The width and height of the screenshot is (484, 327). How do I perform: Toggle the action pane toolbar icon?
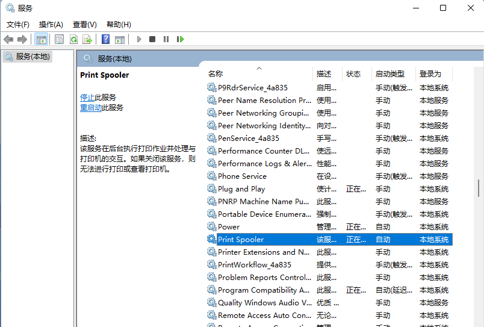(120, 39)
